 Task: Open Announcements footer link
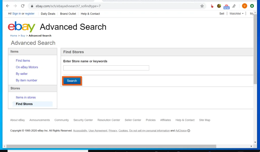(x=40, y=120)
